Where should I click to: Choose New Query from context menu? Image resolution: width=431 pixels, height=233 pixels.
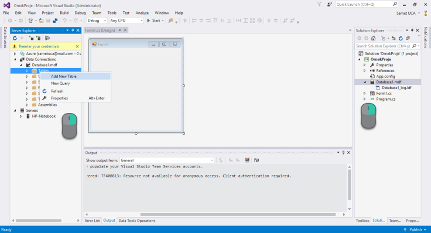(76, 83)
